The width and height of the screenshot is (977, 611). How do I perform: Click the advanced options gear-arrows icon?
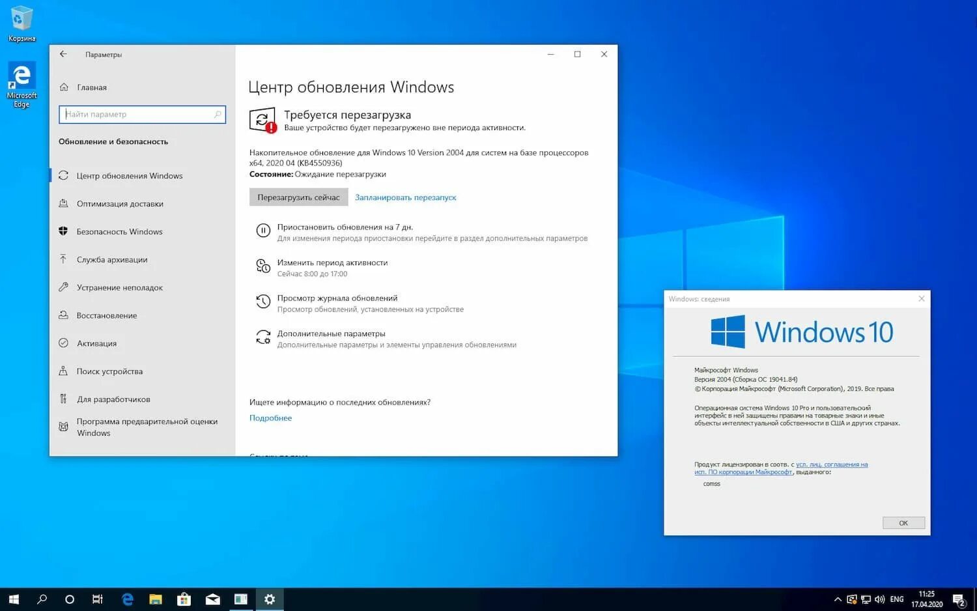coord(263,337)
